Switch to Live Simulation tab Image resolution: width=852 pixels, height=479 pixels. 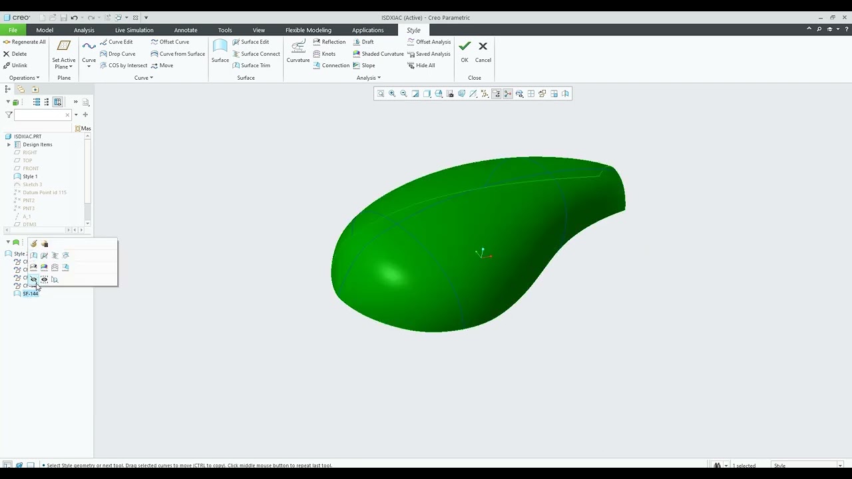[x=134, y=30]
